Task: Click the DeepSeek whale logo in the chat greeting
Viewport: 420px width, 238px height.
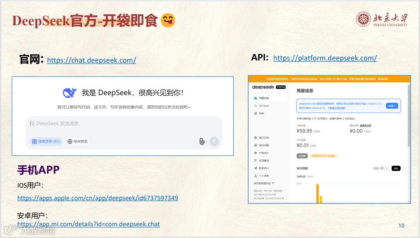Action: (x=70, y=93)
